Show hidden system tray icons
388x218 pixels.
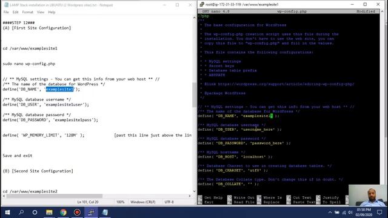click(330, 213)
